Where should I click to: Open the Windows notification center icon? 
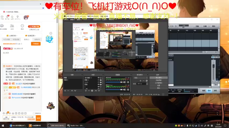pos(225,125)
